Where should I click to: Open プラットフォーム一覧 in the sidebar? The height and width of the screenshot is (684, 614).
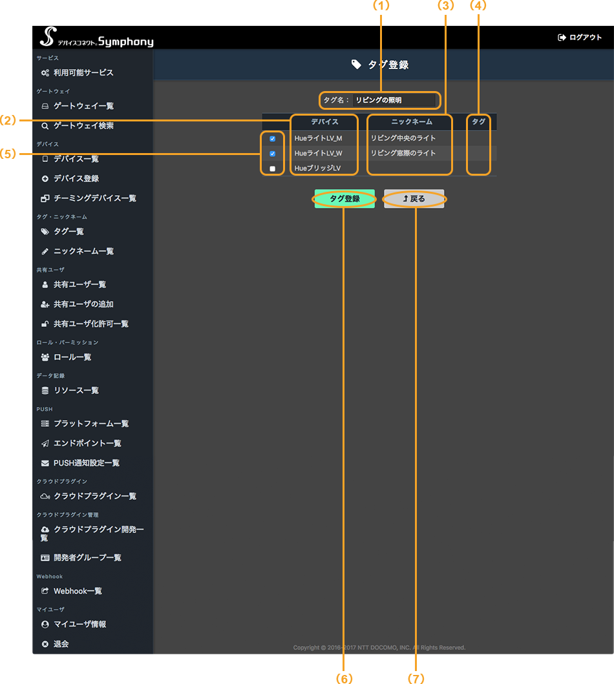pyautogui.click(x=90, y=424)
